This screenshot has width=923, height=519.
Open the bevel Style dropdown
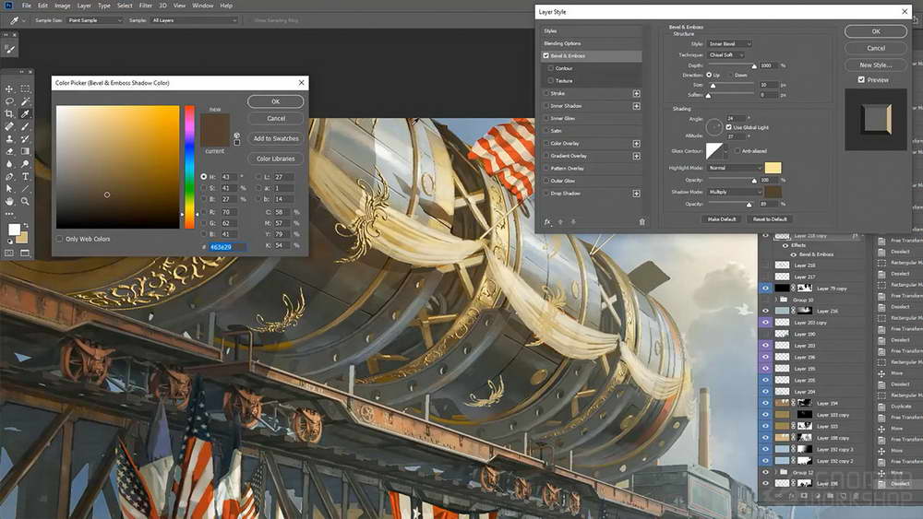point(729,43)
